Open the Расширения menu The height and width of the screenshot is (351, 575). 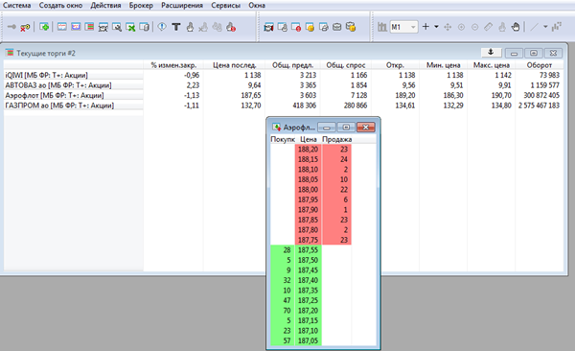click(x=182, y=5)
